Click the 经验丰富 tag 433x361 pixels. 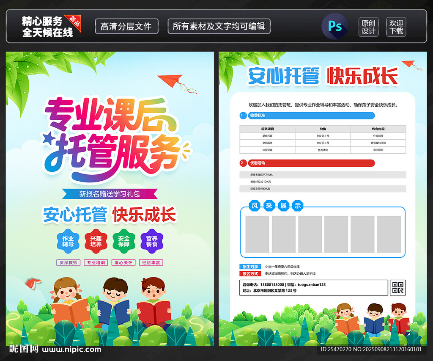pos(151,262)
